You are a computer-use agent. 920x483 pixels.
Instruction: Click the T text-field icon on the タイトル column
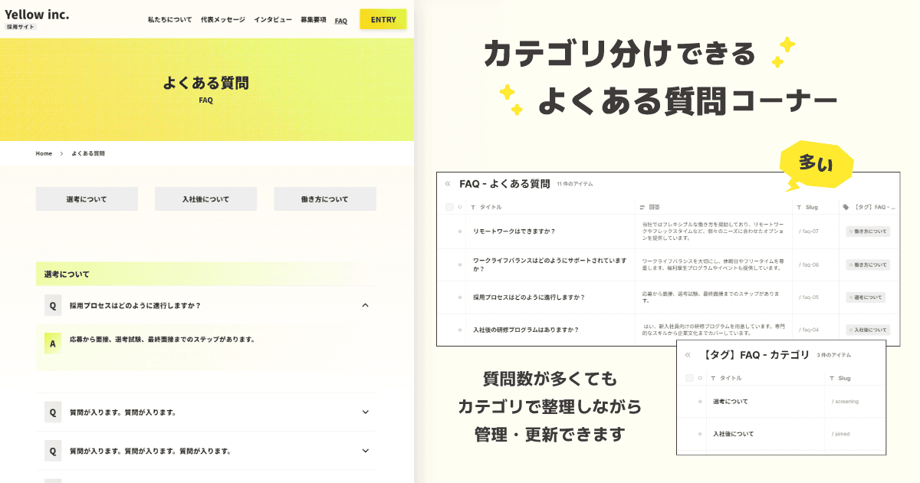click(x=473, y=206)
